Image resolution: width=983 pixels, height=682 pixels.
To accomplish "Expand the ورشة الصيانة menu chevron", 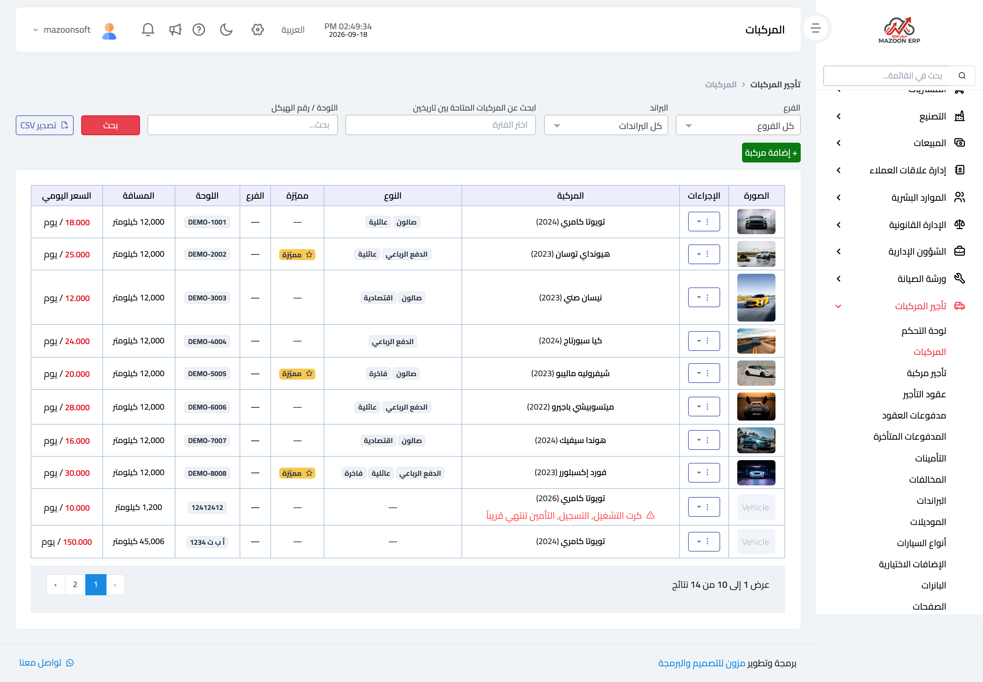I will (839, 279).
